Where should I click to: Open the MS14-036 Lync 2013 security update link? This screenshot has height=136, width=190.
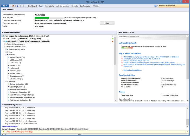pyautogui.click(x=151, y=57)
